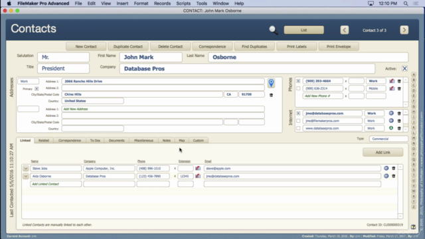Image resolution: width=425 pixels, height=239 pixels.
Task: Open help question mark icon
Action: point(413,227)
